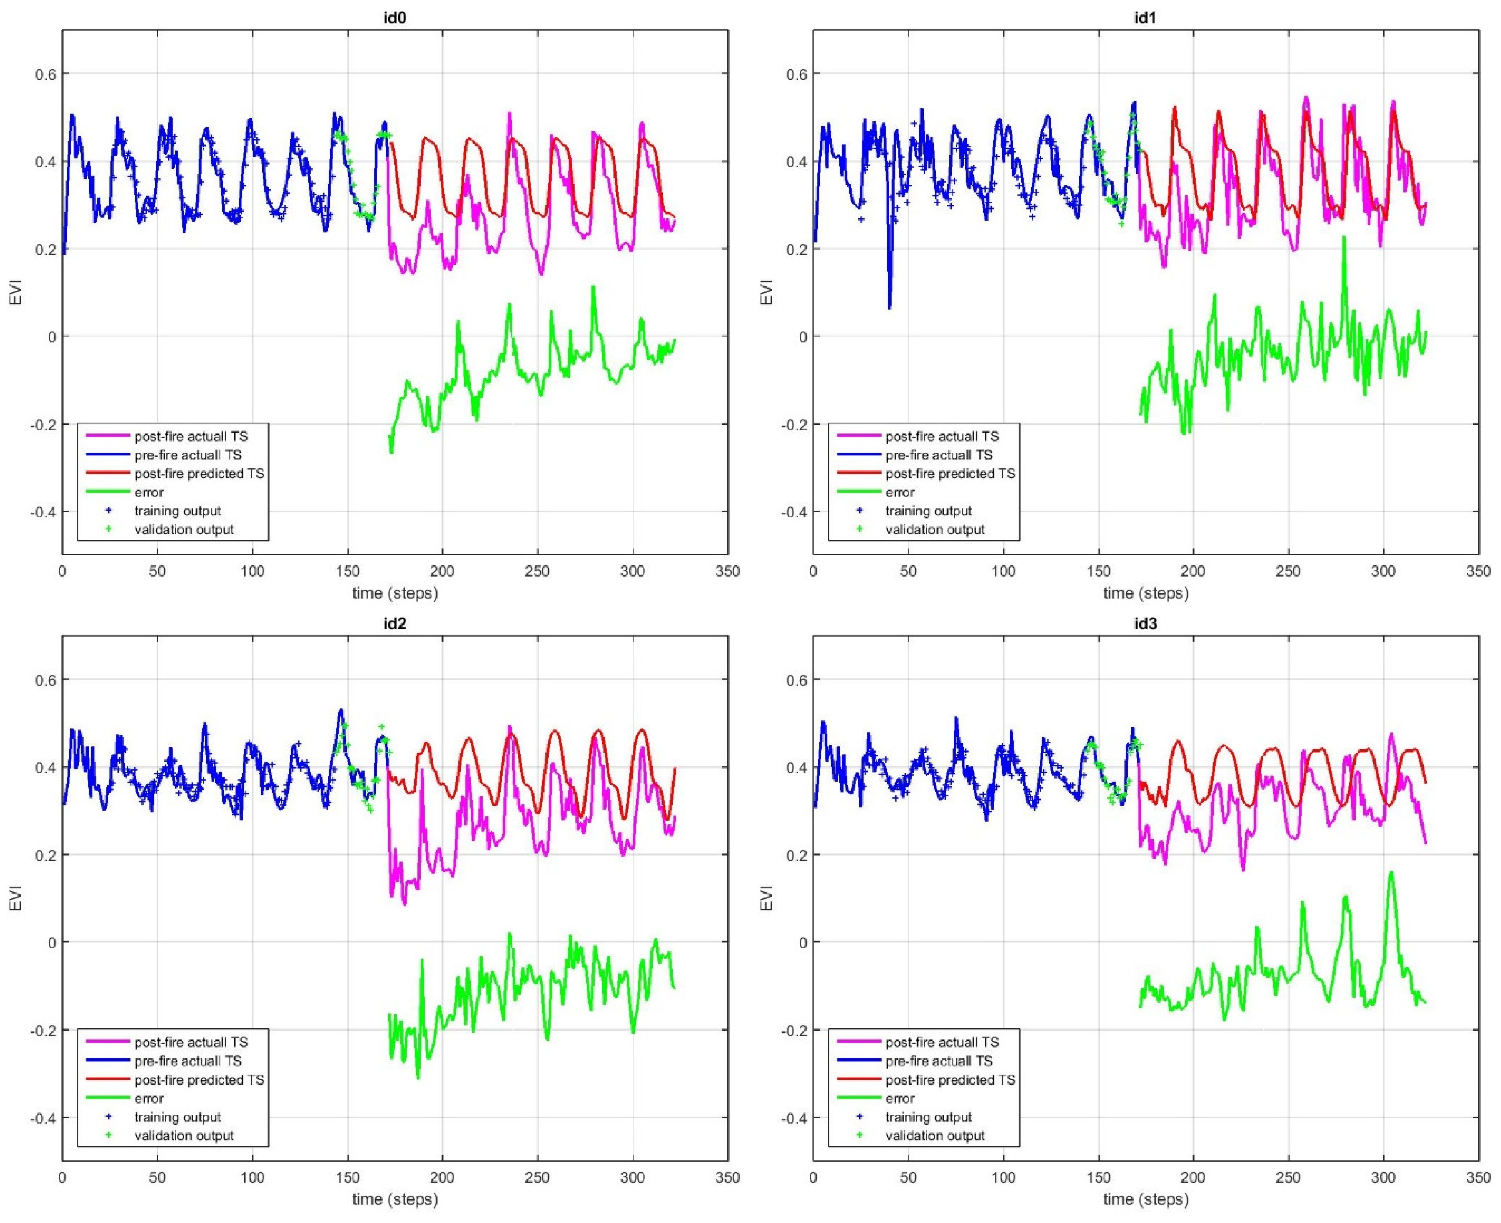The image size is (1501, 1223).
Task: Select 'post-fire predicted TS' label in id0 legend
Action: point(199,474)
